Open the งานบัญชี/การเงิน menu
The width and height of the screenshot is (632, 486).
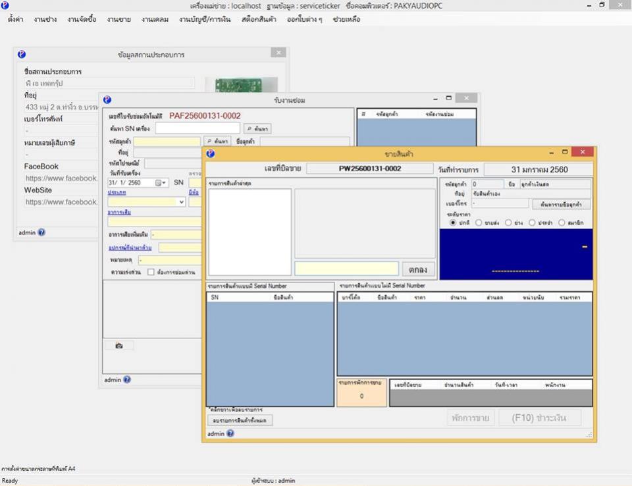205,19
